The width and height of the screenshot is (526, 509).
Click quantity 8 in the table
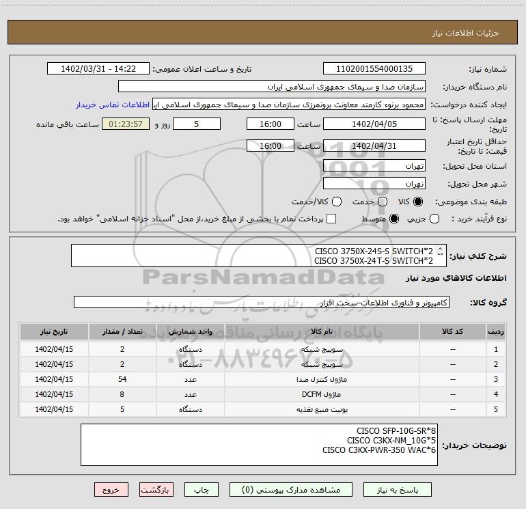122,394
